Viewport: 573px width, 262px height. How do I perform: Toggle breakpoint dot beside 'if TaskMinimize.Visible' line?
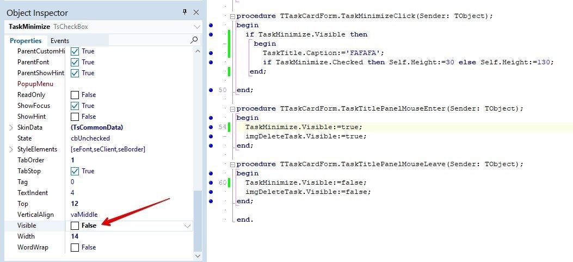coord(211,34)
